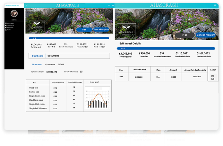Click the Action column header
This screenshot has height=146, width=223.
click(x=213, y=70)
